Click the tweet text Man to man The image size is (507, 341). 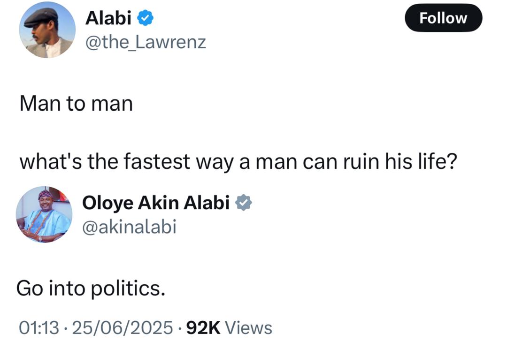(75, 103)
